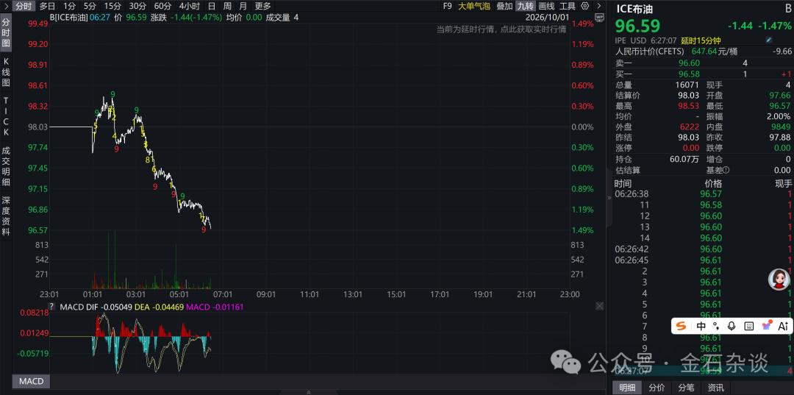Click the 基差 info circle icon
Viewport: 794px width, 395px height.
[726, 170]
